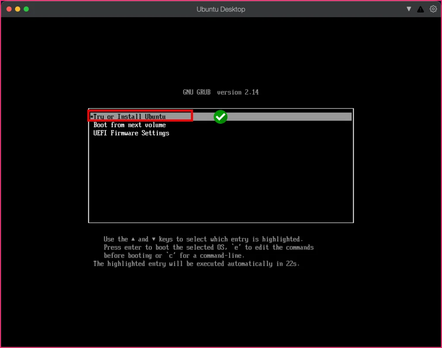Minimize the window with the yellow button
442x348 pixels.
(17, 9)
